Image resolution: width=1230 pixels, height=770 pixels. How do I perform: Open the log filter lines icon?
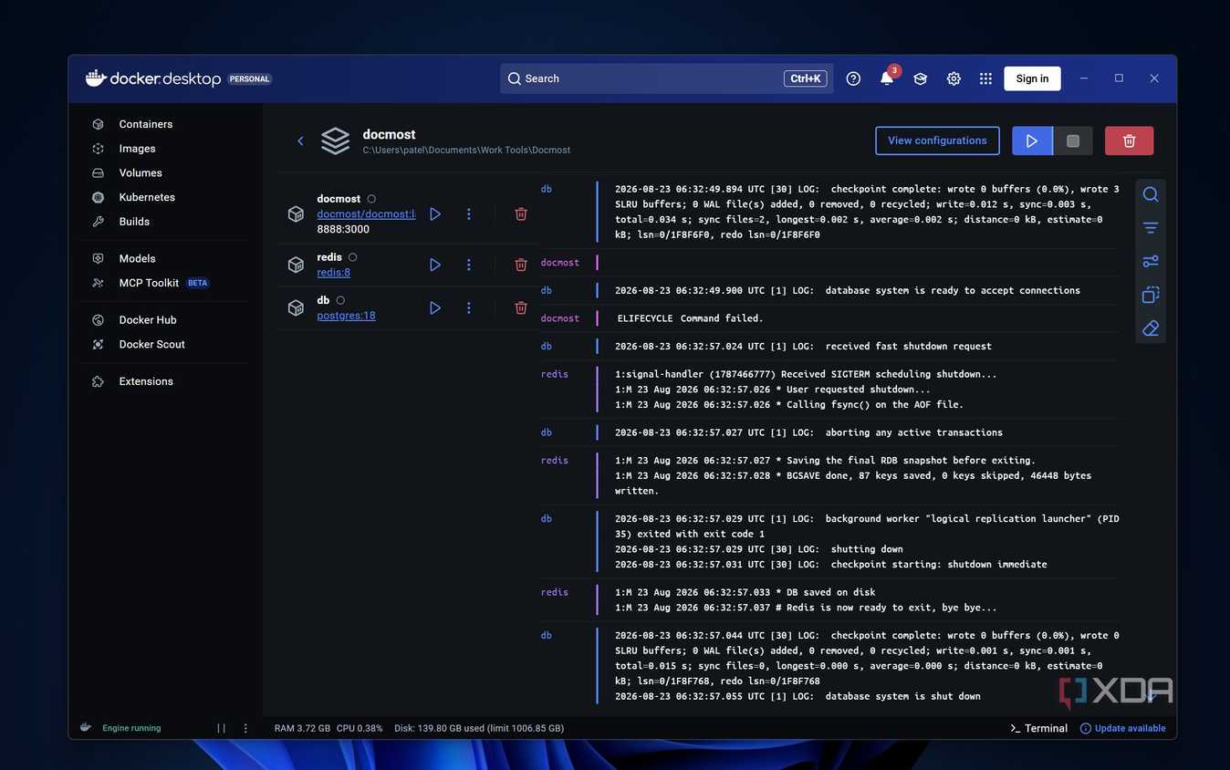(1151, 228)
